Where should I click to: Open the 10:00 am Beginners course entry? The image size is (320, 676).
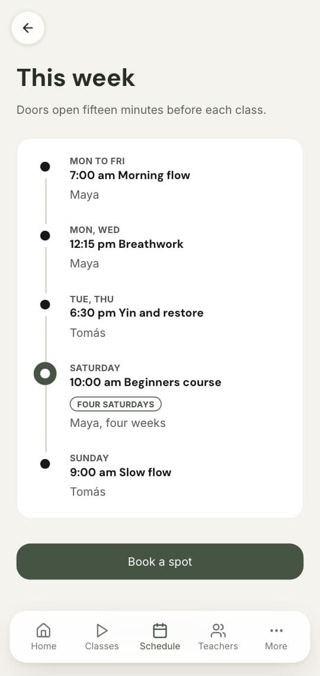146,382
